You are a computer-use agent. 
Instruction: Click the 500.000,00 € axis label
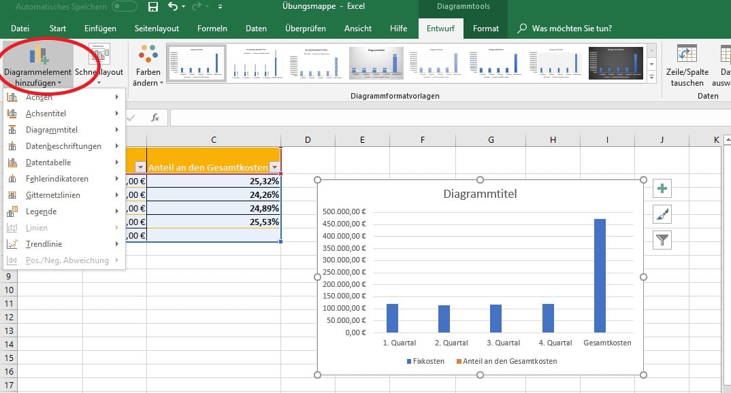(x=344, y=211)
